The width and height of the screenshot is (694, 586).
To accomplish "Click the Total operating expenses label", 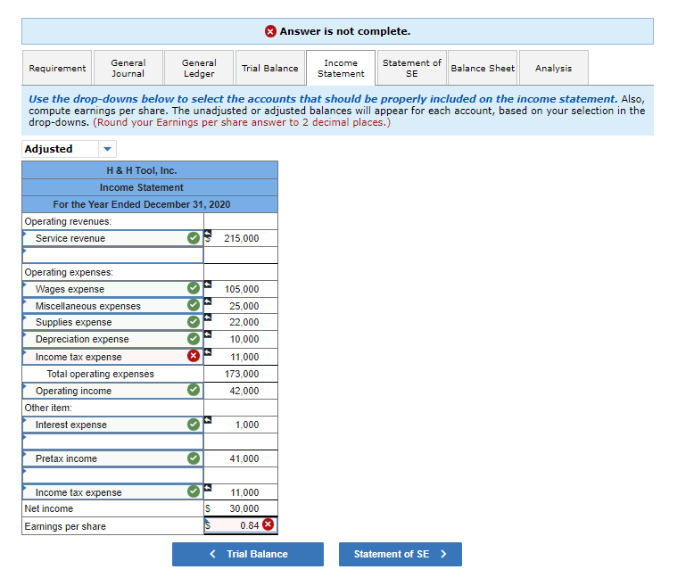I will [101, 374].
